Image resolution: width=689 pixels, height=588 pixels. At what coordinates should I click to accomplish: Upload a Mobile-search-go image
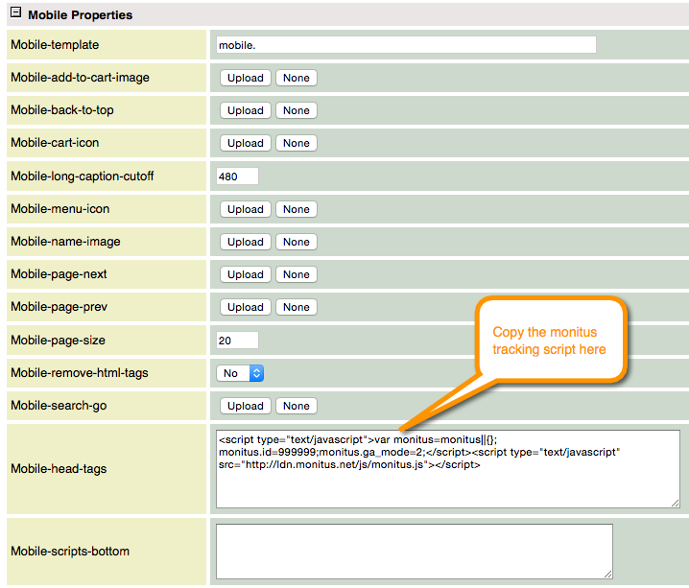(x=246, y=406)
